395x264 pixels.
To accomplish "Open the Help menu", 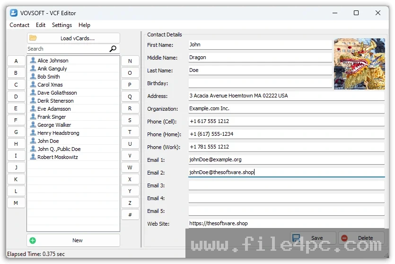I will click(x=84, y=25).
